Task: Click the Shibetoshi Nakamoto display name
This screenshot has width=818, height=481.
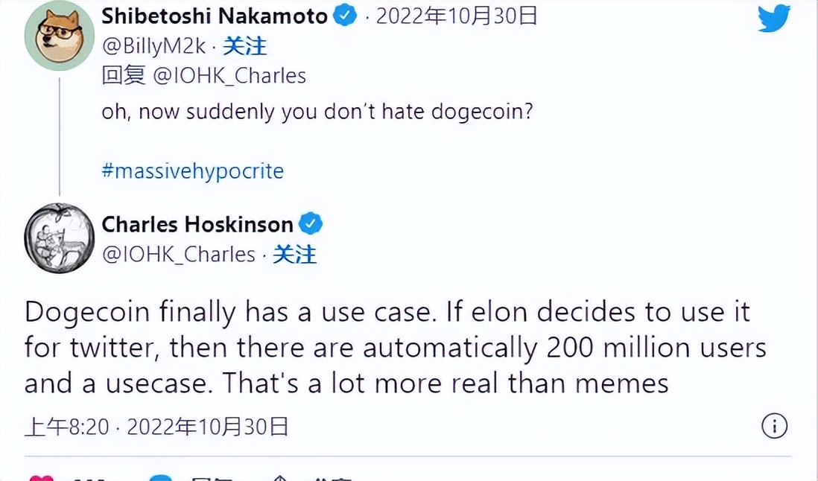Action: point(215,16)
